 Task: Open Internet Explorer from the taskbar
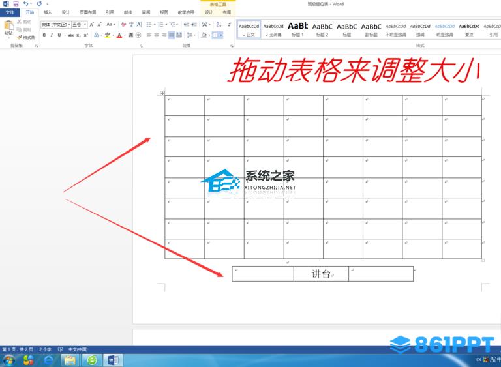pyautogui.click(x=48, y=360)
